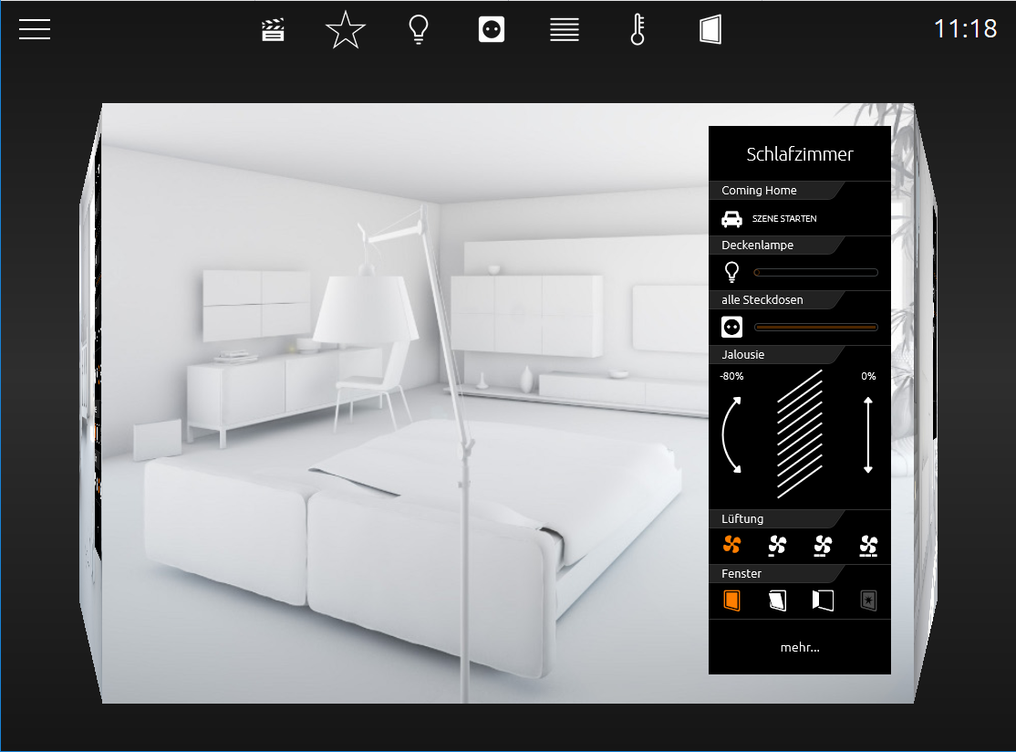The height and width of the screenshot is (752, 1016).
Task: Open temperature category with thermometer icon
Action: 638,30
